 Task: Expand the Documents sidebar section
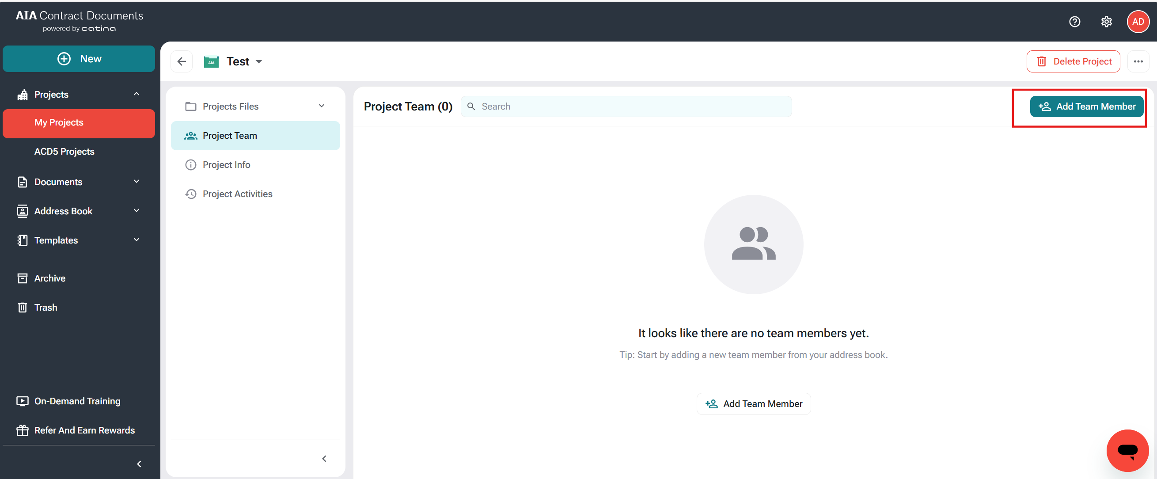click(x=137, y=182)
